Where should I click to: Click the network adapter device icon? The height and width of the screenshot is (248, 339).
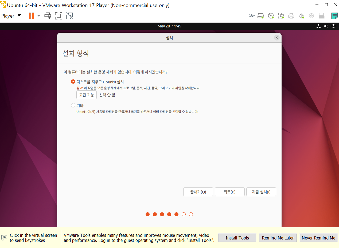(x=281, y=16)
